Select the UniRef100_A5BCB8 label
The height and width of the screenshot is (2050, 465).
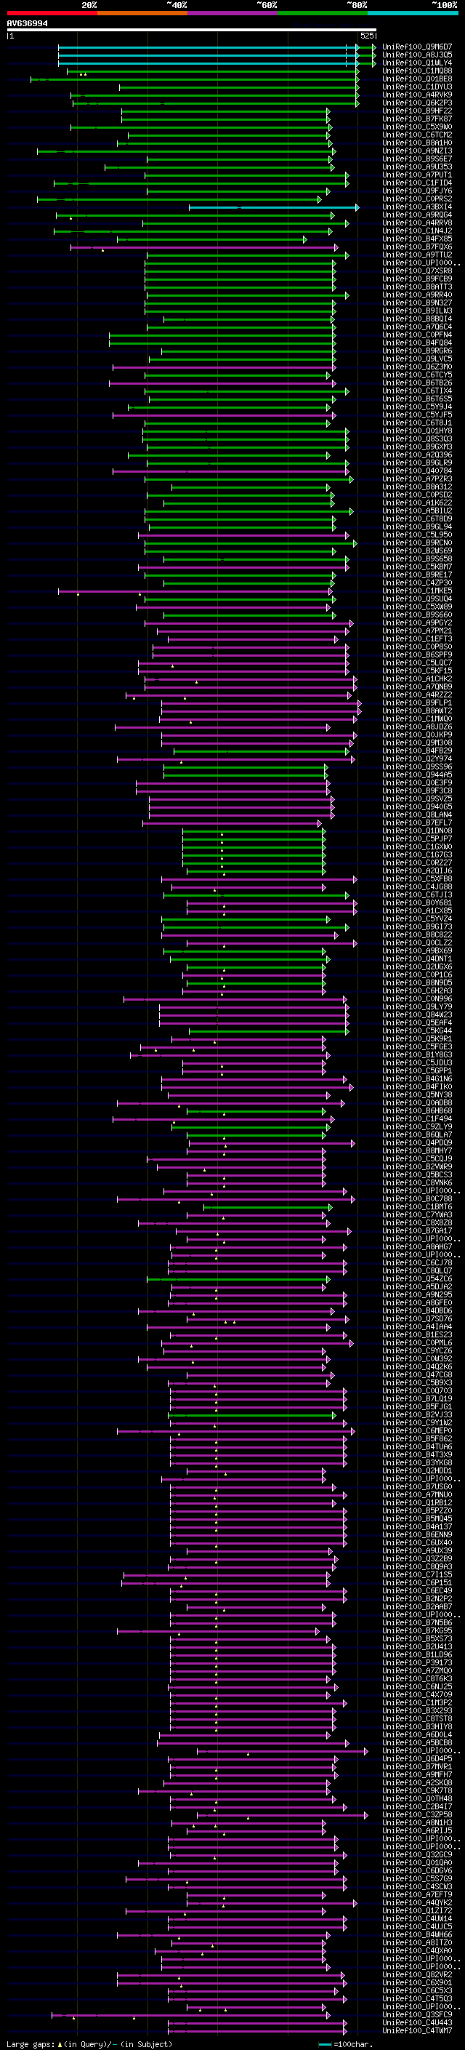(417, 1742)
